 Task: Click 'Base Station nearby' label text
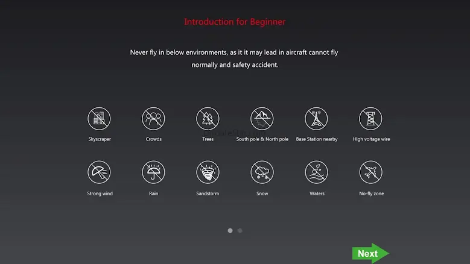click(x=317, y=139)
